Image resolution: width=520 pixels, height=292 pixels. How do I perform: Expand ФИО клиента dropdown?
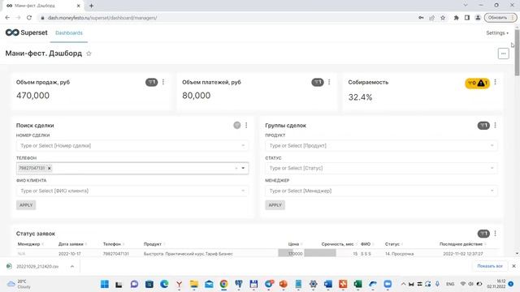tap(243, 191)
